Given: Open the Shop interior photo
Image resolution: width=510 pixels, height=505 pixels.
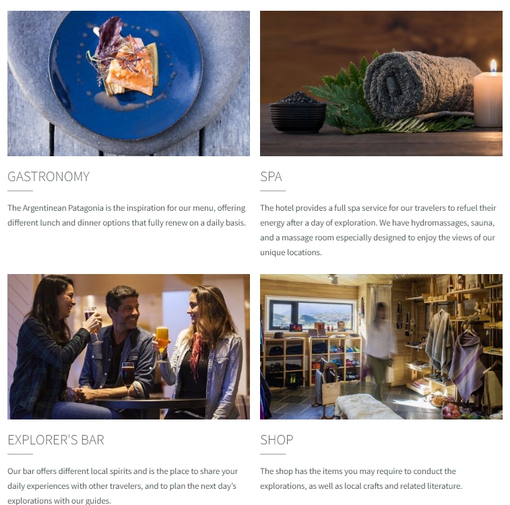Looking at the screenshot, I should (381, 347).
